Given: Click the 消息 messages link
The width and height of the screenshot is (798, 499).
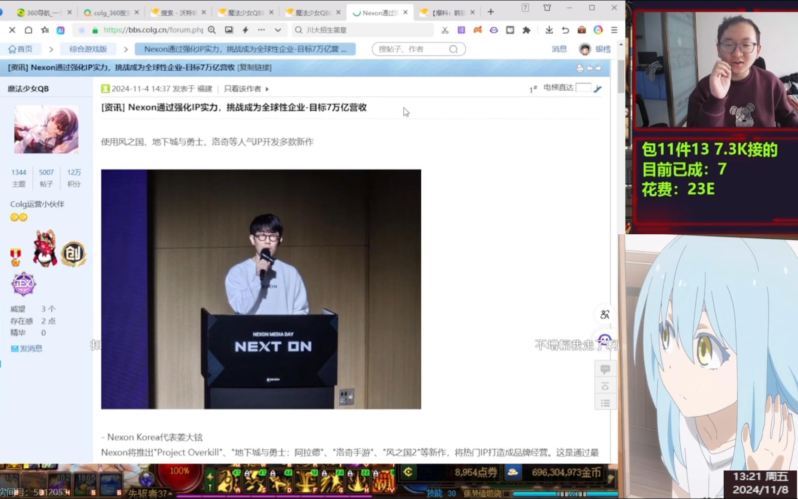Looking at the screenshot, I should 559,49.
